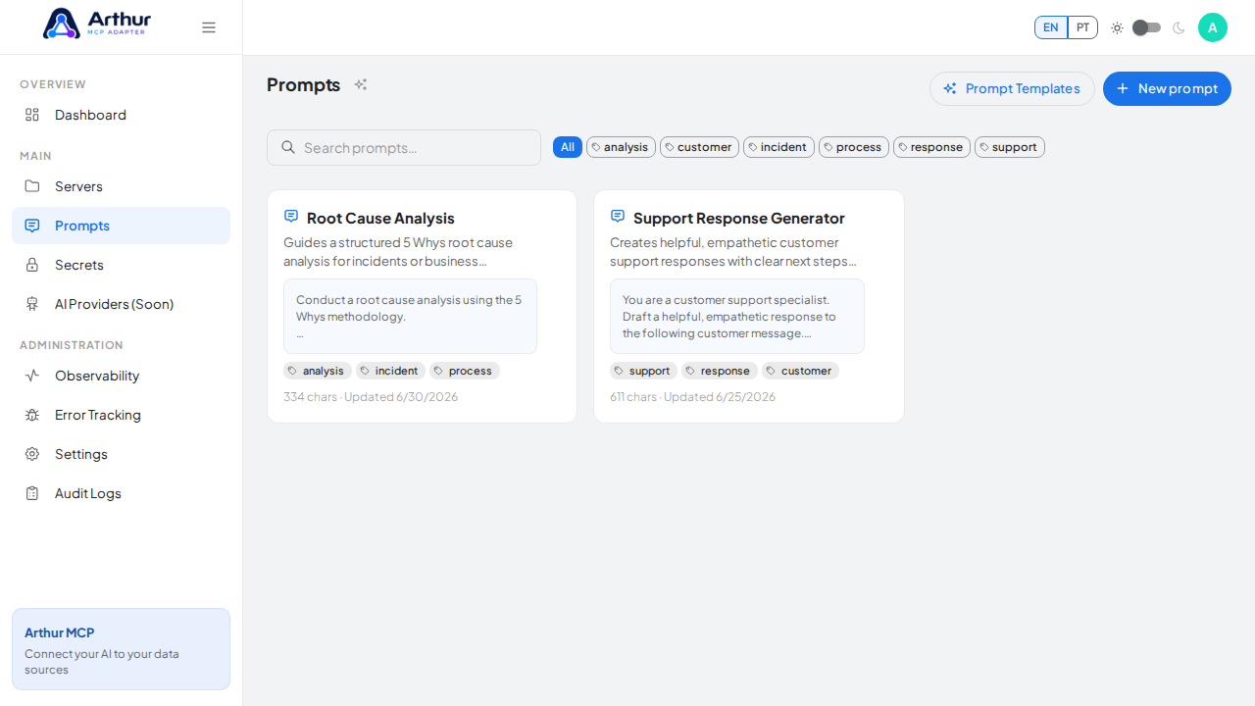Select the All filter chip
The image size is (1255, 706).
pyautogui.click(x=568, y=147)
